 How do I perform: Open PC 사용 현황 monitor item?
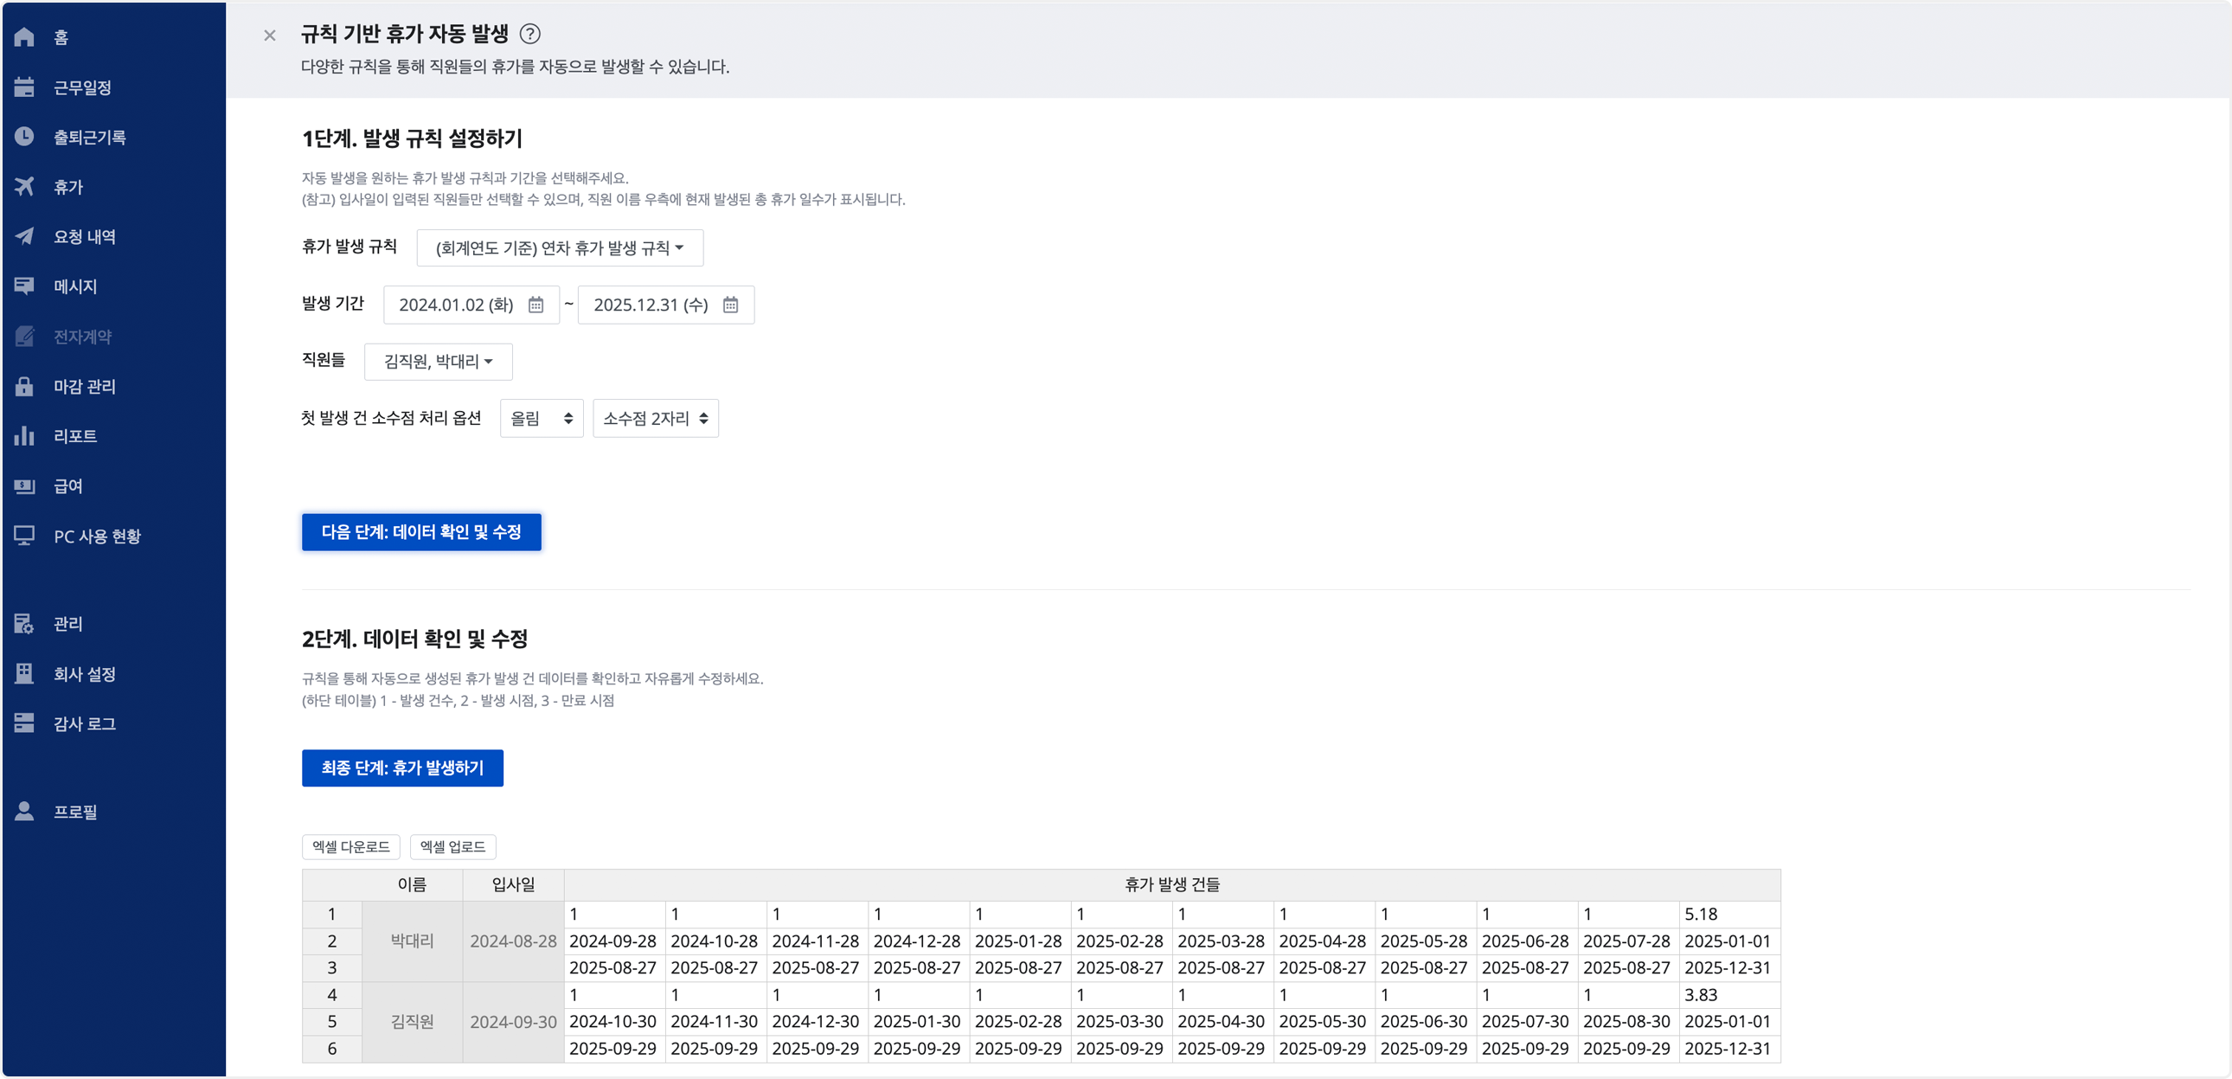(x=96, y=536)
